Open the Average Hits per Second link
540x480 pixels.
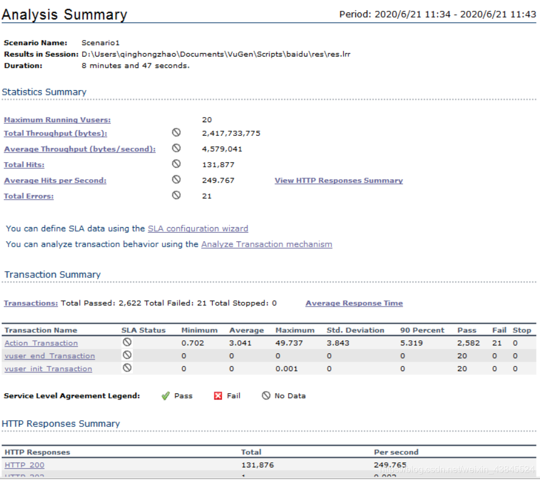pyautogui.click(x=55, y=180)
